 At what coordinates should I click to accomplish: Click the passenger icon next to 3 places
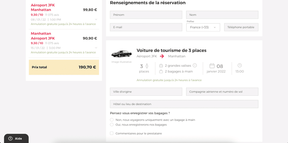click(147, 66)
